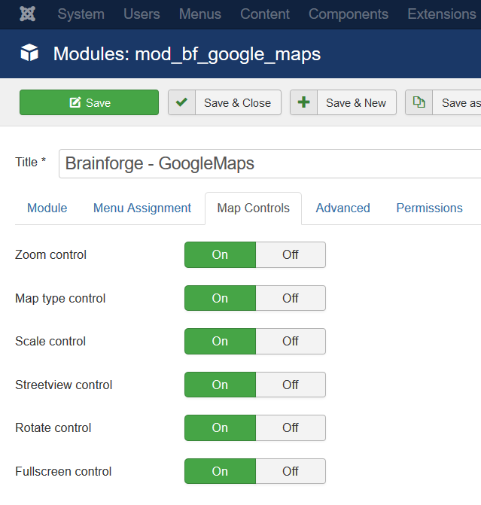Open the Permissions tab

[429, 208]
